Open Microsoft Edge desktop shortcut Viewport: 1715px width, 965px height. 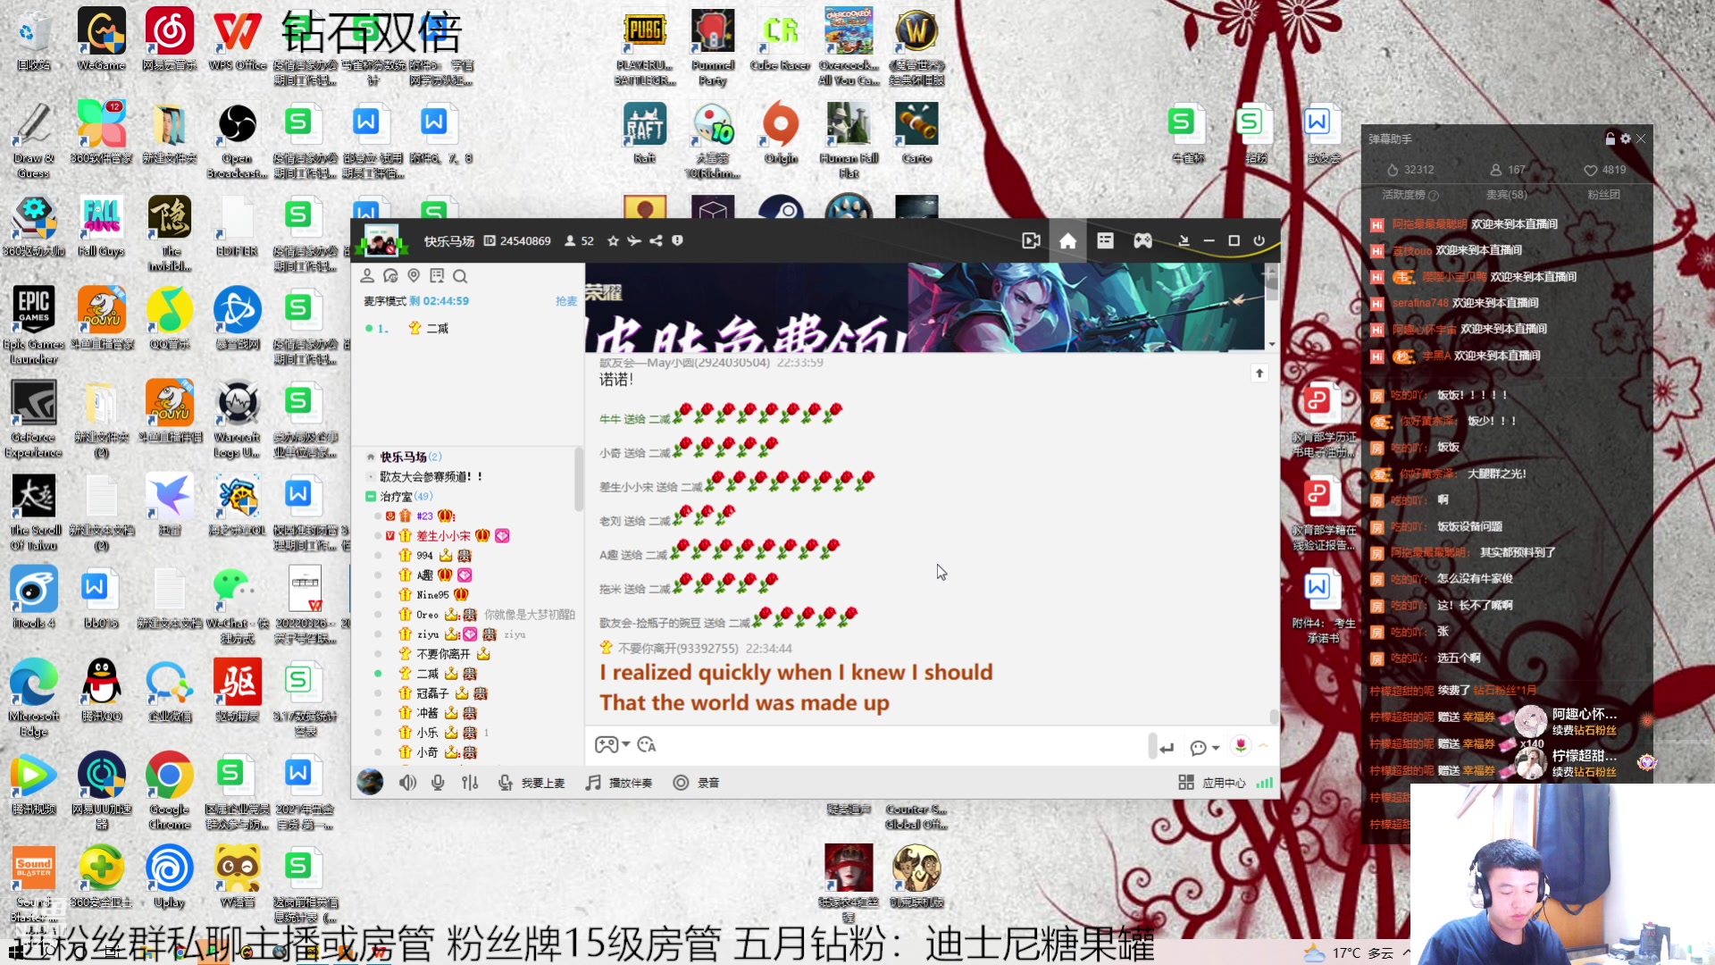34,699
